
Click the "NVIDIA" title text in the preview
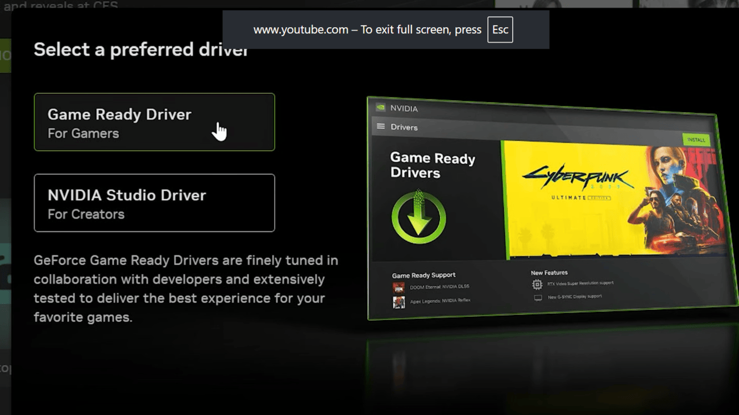pos(404,108)
